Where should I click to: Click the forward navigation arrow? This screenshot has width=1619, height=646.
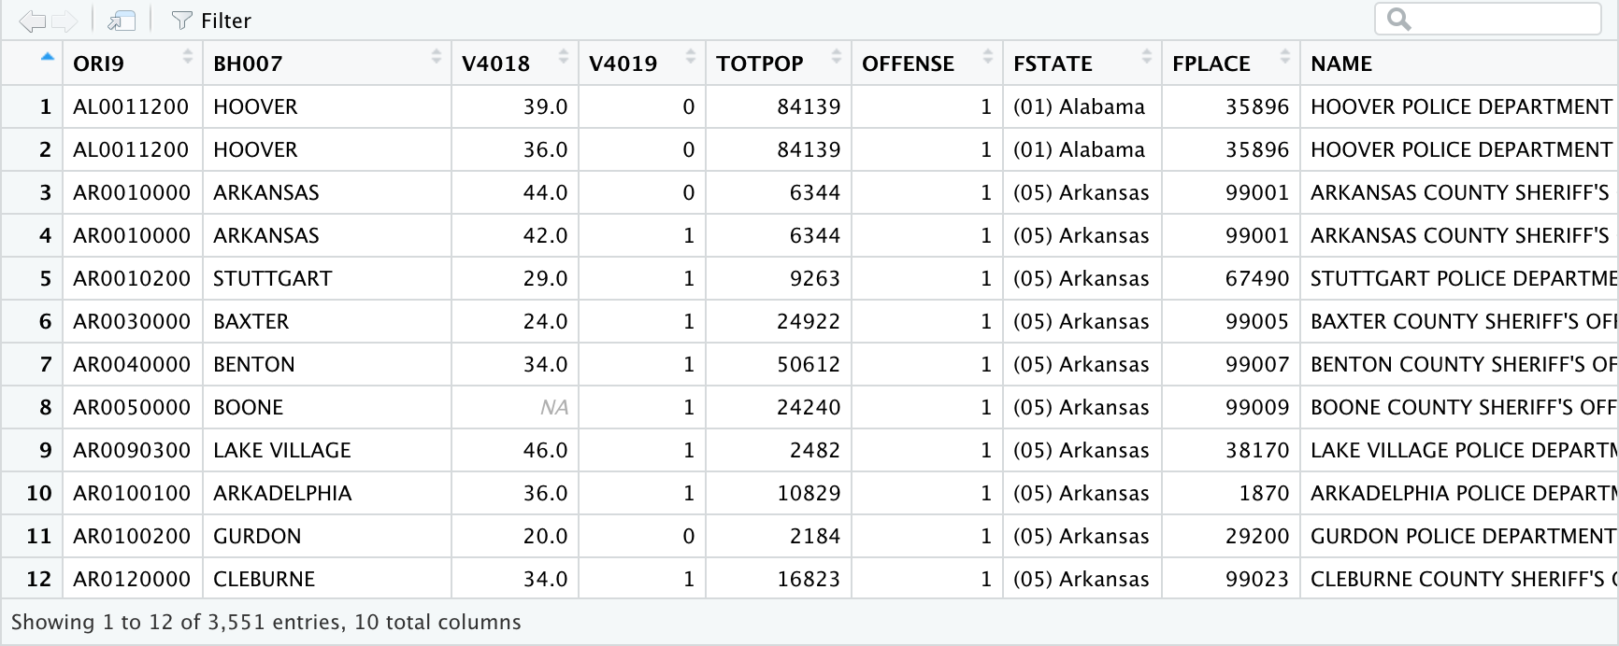click(x=64, y=21)
